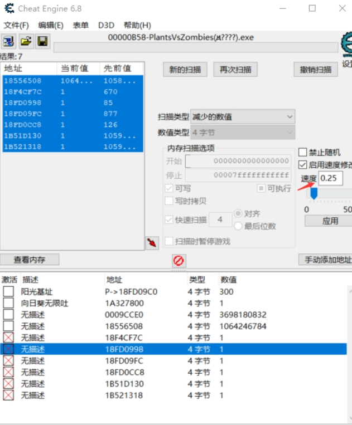
Task: Open the D3D menu
Action: [x=106, y=25]
